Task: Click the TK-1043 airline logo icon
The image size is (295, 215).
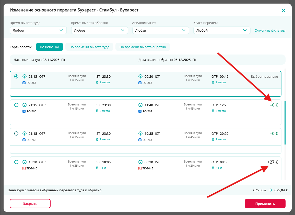Action: click(140, 168)
